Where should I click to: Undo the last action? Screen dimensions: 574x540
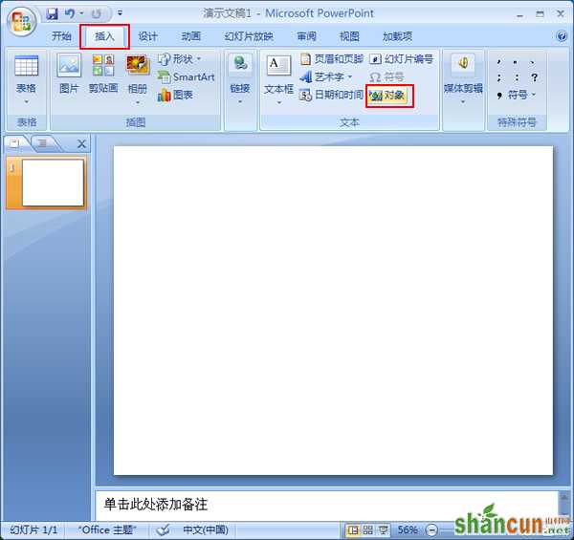69,14
